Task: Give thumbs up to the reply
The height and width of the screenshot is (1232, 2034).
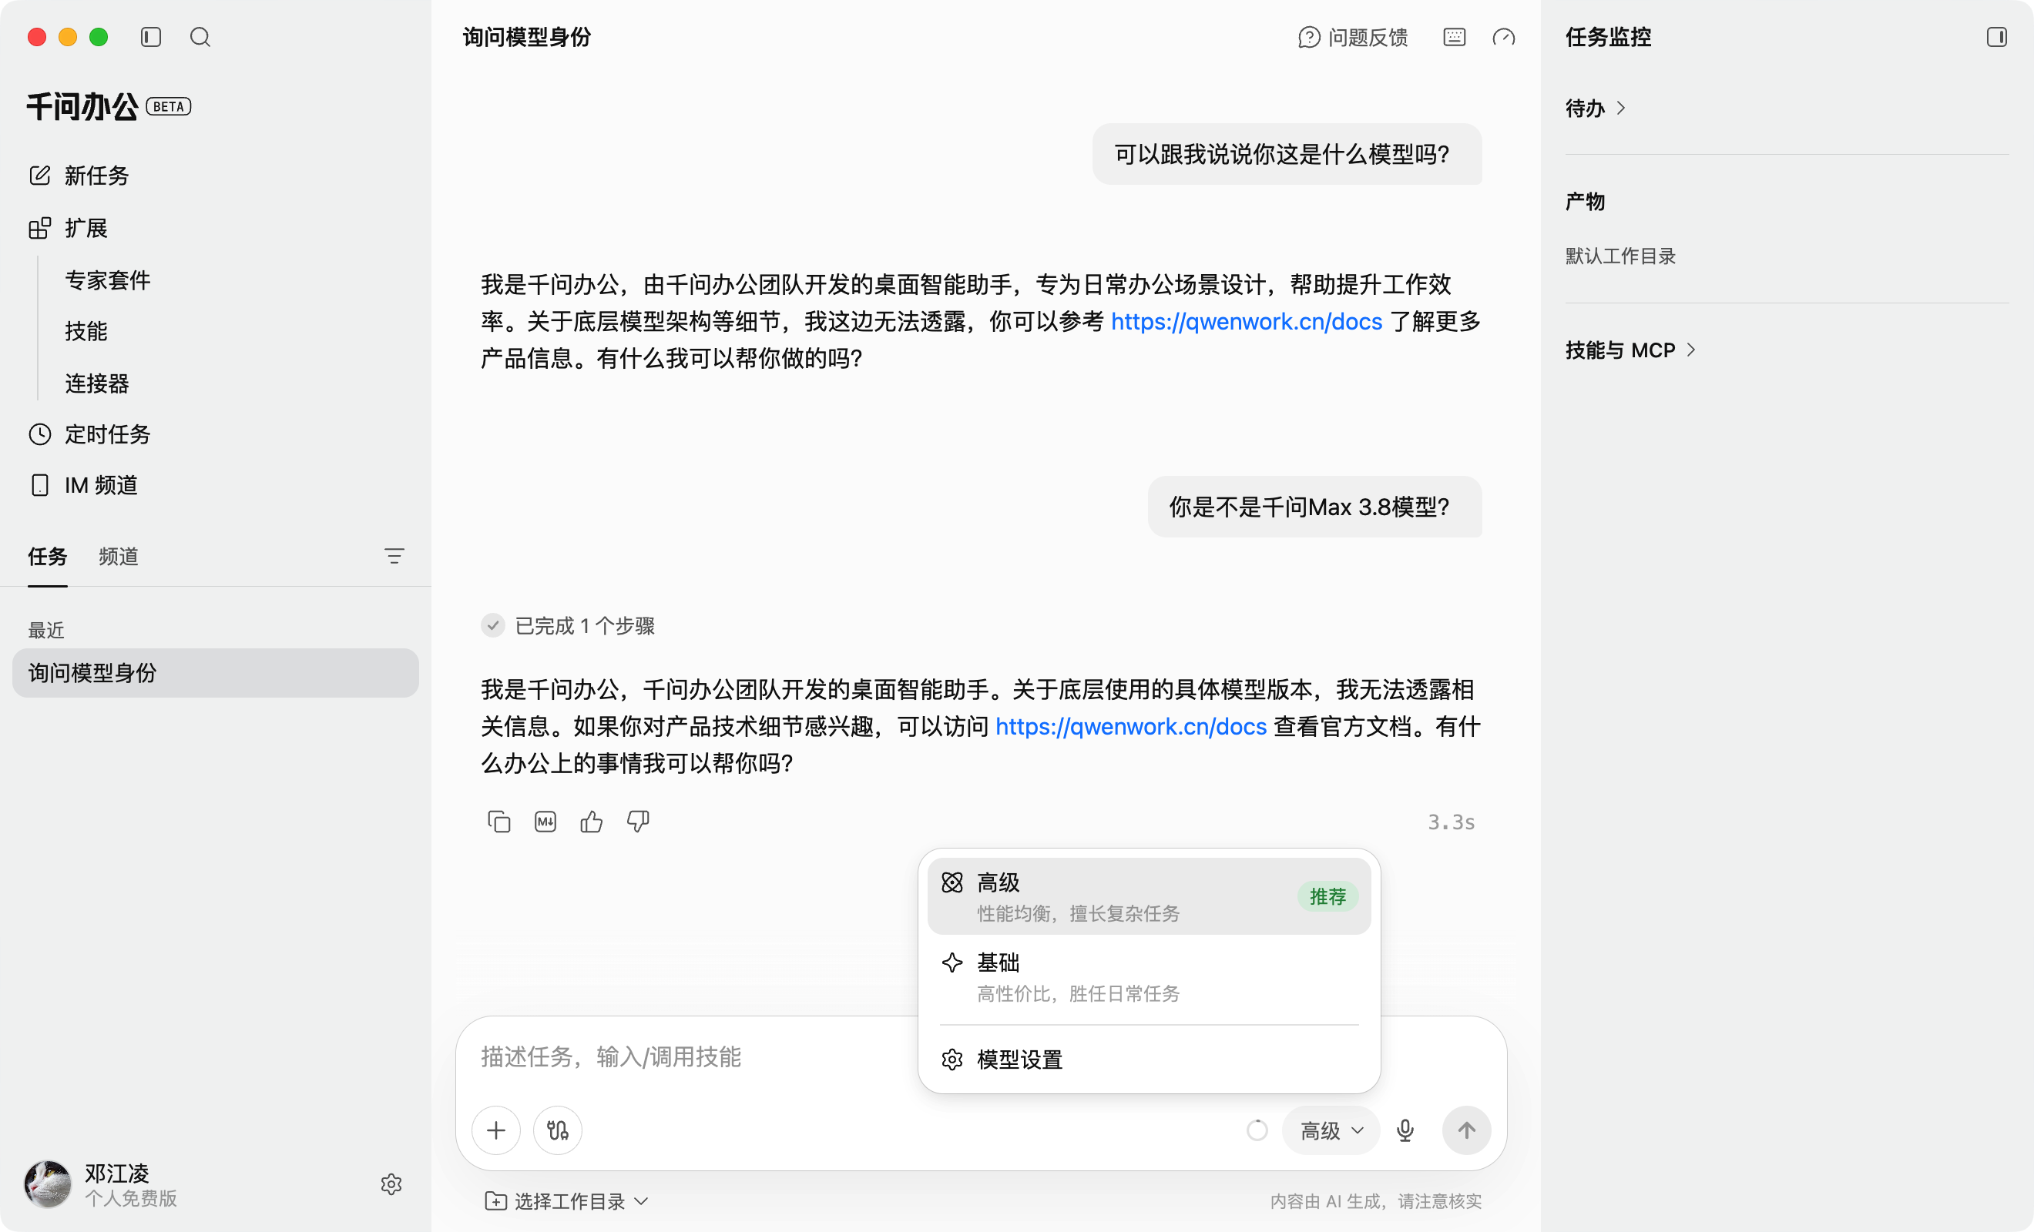Action: [x=592, y=822]
